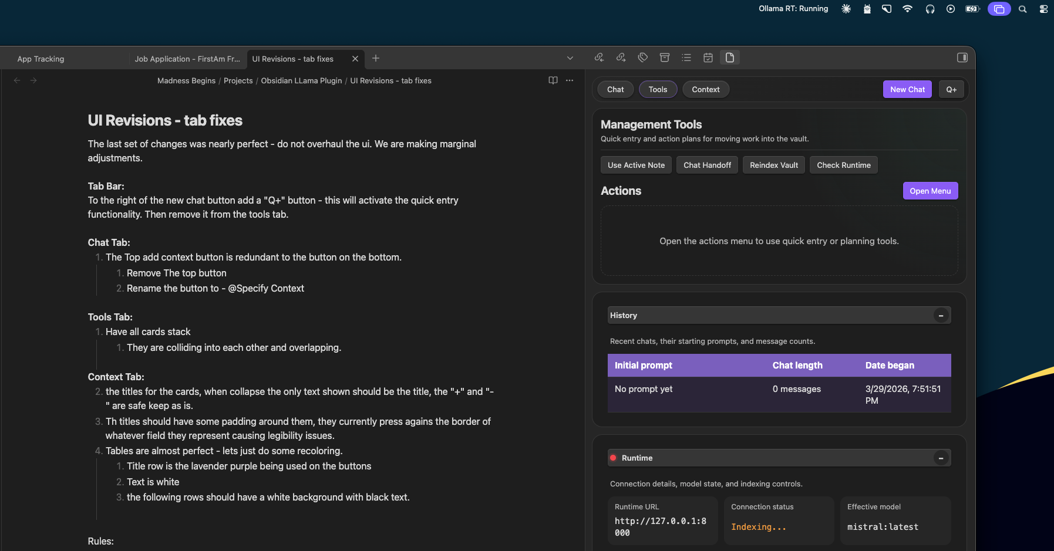The width and height of the screenshot is (1054, 551).
Task: Click the 'Tools Tab:' heading in note
Action: pos(110,317)
